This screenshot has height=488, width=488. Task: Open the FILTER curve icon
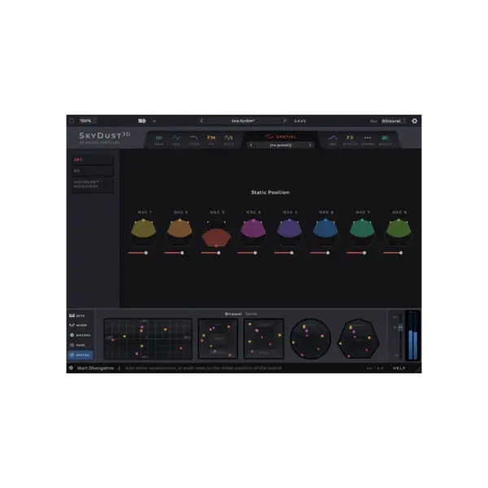(x=194, y=140)
